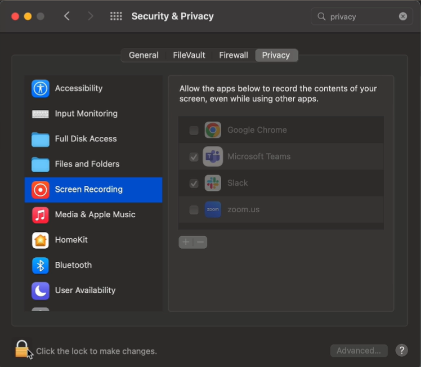The width and height of the screenshot is (421, 367).
Task: Click the User Availability moon icon
Action: point(41,290)
